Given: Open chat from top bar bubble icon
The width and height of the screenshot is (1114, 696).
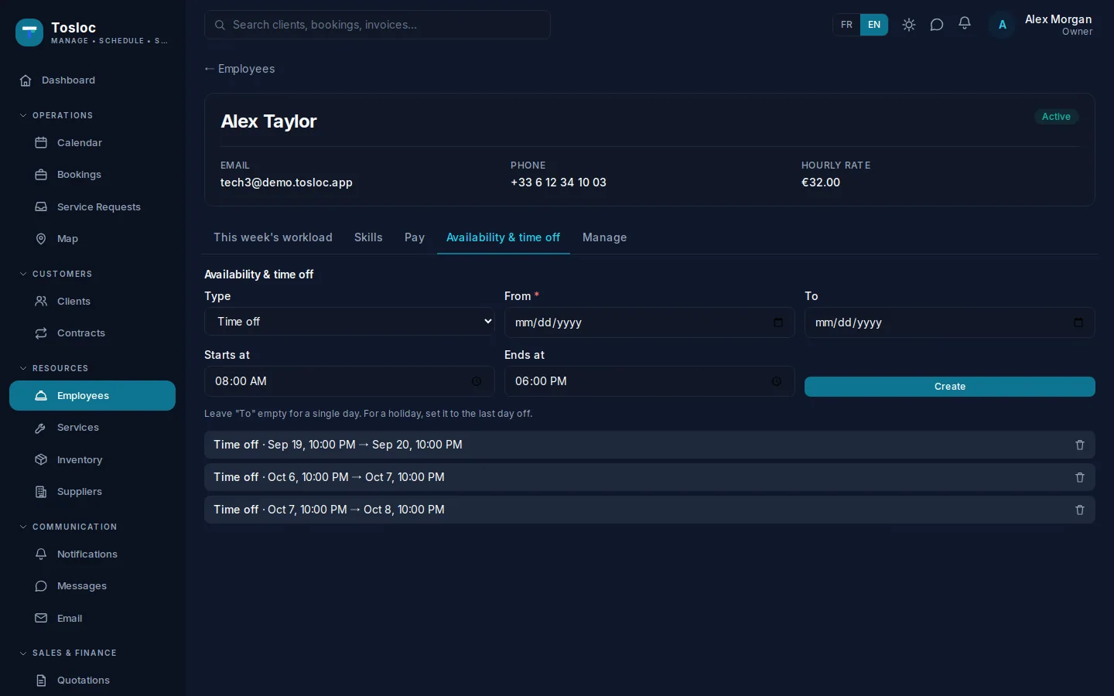Looking at the screenshot, I should [937, 25].
